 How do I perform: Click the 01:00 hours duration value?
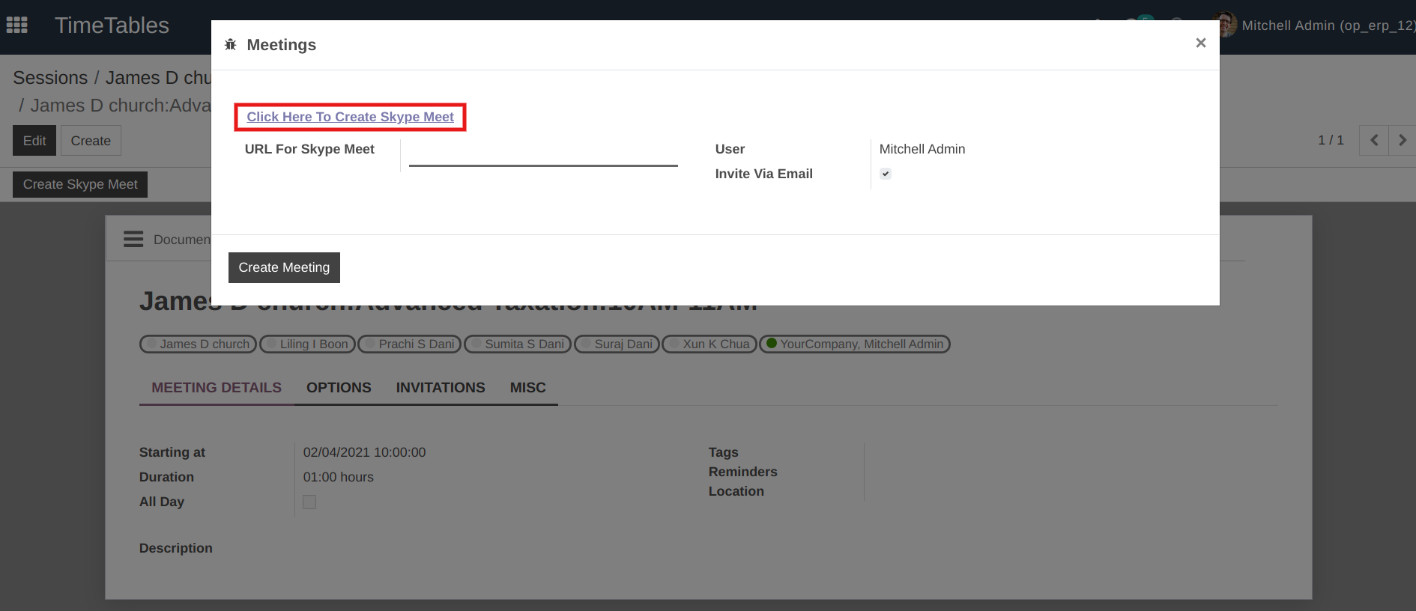tap(338, 477)
